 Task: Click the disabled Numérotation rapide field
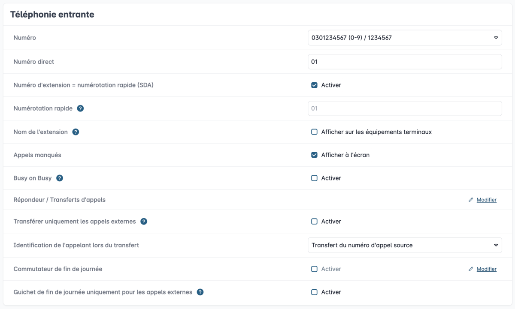click(x=405, y=108)
